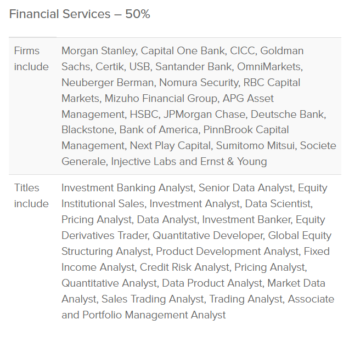Click the text 'Neuberger Berman'
Viewport: 349px width, 342px height.
click(x=108, y=83)
